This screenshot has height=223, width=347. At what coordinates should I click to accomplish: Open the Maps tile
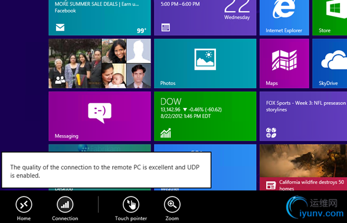pos(284,64)
